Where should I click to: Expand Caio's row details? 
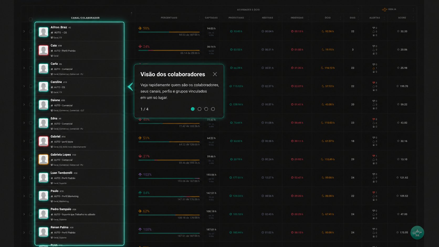tap(24, 50)
